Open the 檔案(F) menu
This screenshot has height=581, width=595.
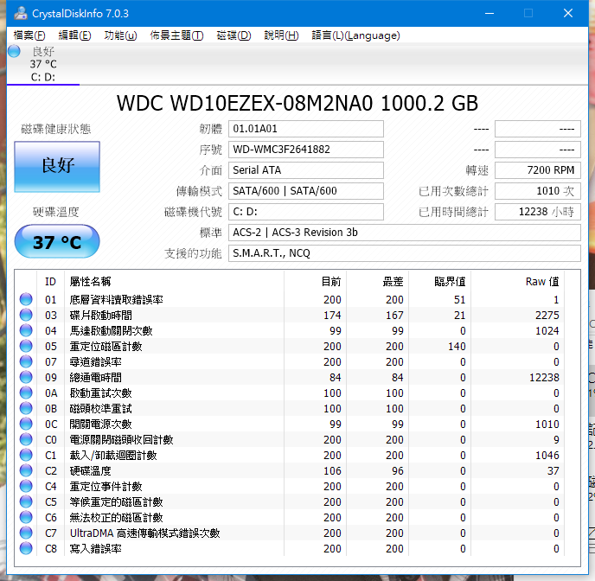(x=29, y=35)
